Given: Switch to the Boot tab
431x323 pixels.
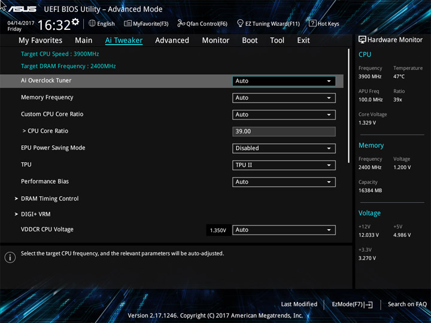Looking at the screenshot, I should (250, 41).
